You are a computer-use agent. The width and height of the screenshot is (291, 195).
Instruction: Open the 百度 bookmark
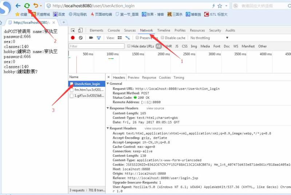point(59,14)
